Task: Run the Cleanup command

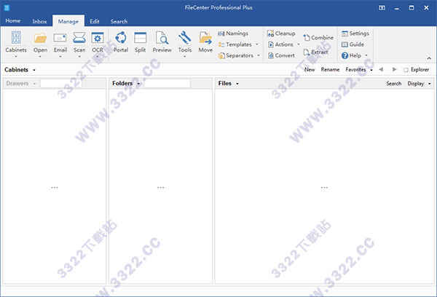Action: pos(281,33)
